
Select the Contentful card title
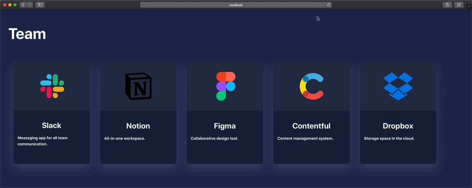(x=312, y=126)
